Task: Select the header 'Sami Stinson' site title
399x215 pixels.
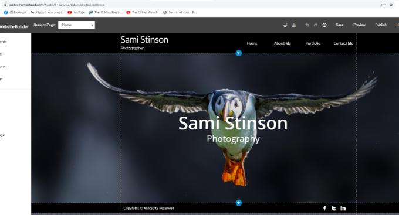Action: [x=144, y=40]
